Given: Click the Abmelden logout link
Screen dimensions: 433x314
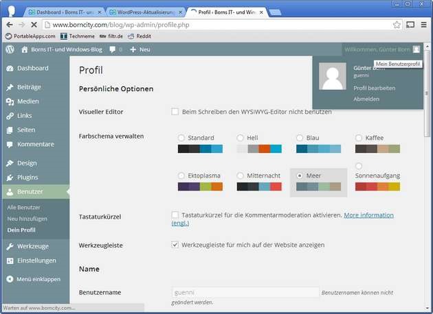Looking at the screenshot, I should pyautogui.click(x=366, y=99).
